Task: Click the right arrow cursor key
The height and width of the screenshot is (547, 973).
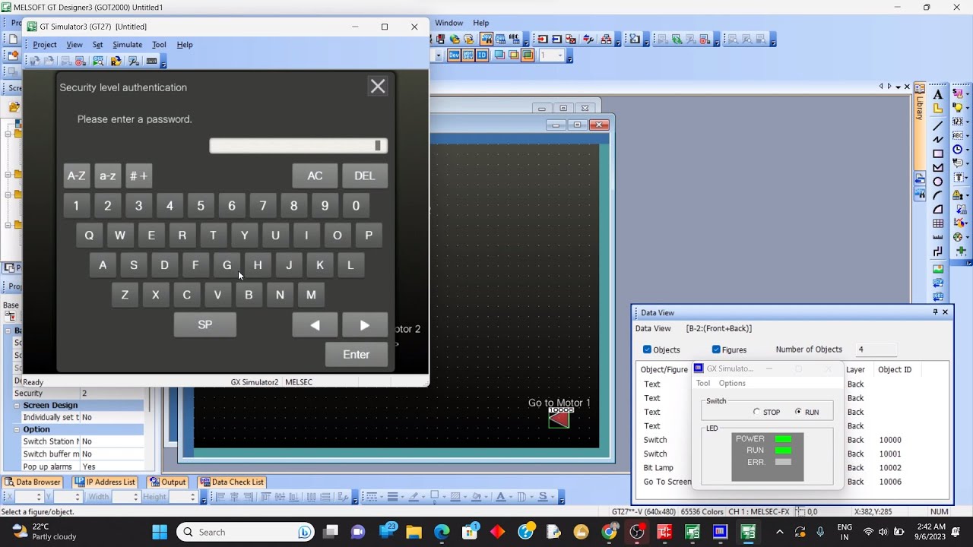Action: point(365,324)
